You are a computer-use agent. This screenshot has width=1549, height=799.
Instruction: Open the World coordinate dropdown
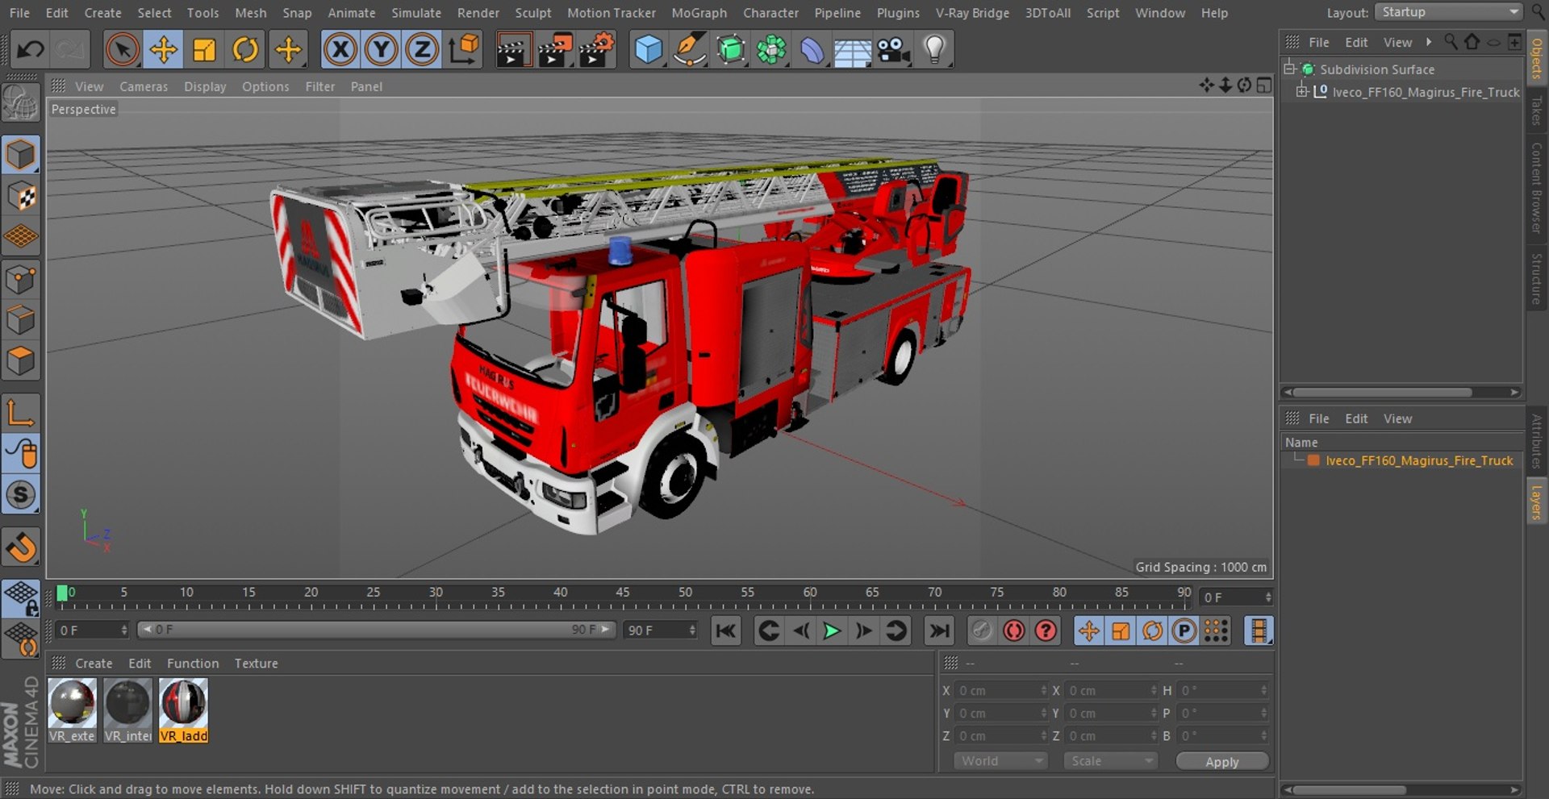click(x=1000, y=761)
